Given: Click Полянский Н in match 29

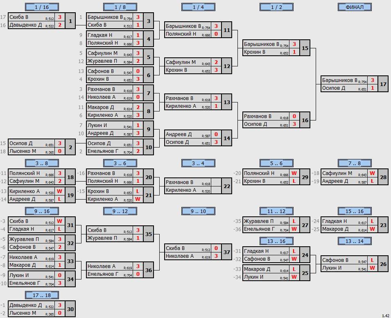Looking at the screenshot, I should pyautogui.click(x=259, y=173).
